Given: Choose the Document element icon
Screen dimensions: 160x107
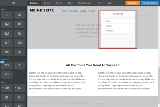Looking at the screenshot, I should (7, 97).
